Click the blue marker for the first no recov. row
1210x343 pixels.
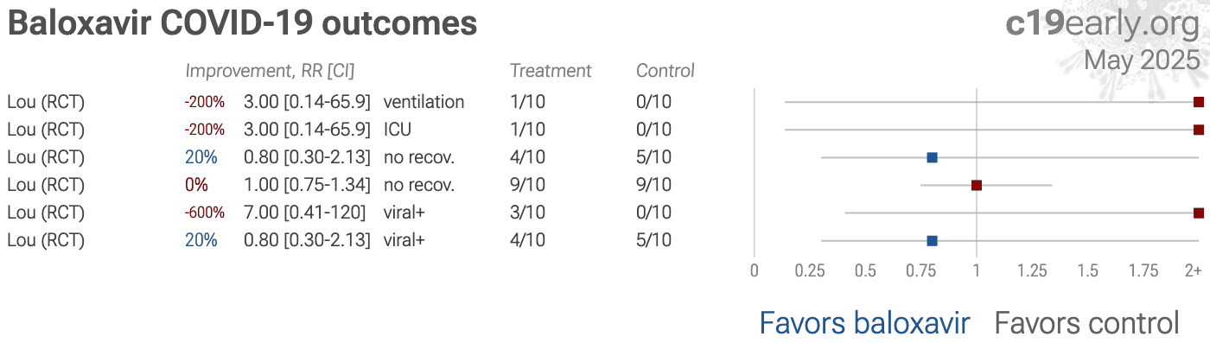932,157
